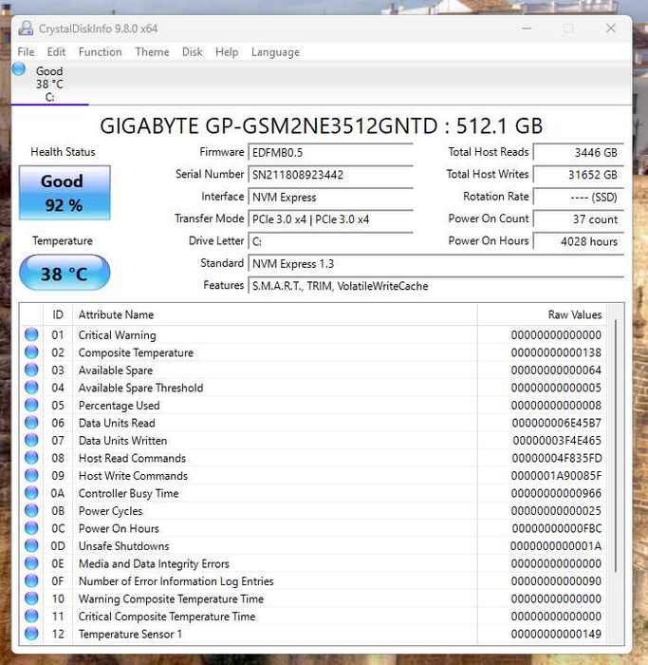The width and height of the screenshot is (648, 665).
Task: Click Power On Count value 37 count
Action: click(x=578, y=219)
